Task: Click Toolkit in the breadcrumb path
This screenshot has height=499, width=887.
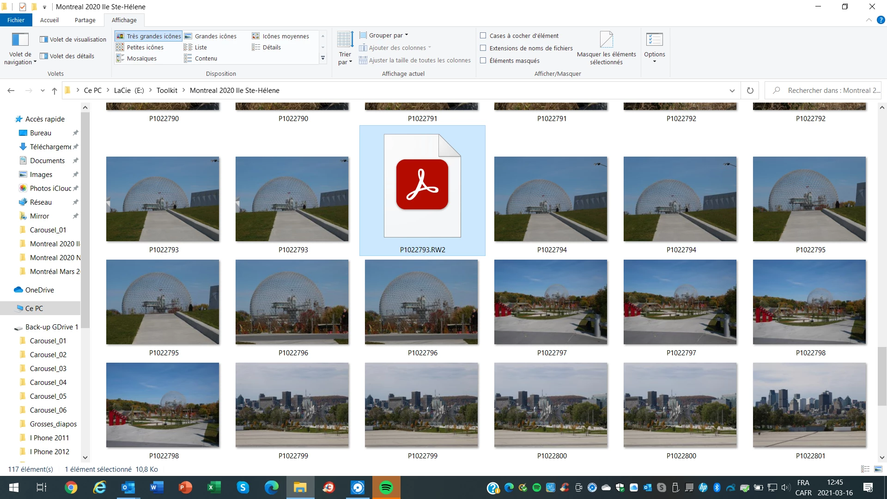Action: 167,91
